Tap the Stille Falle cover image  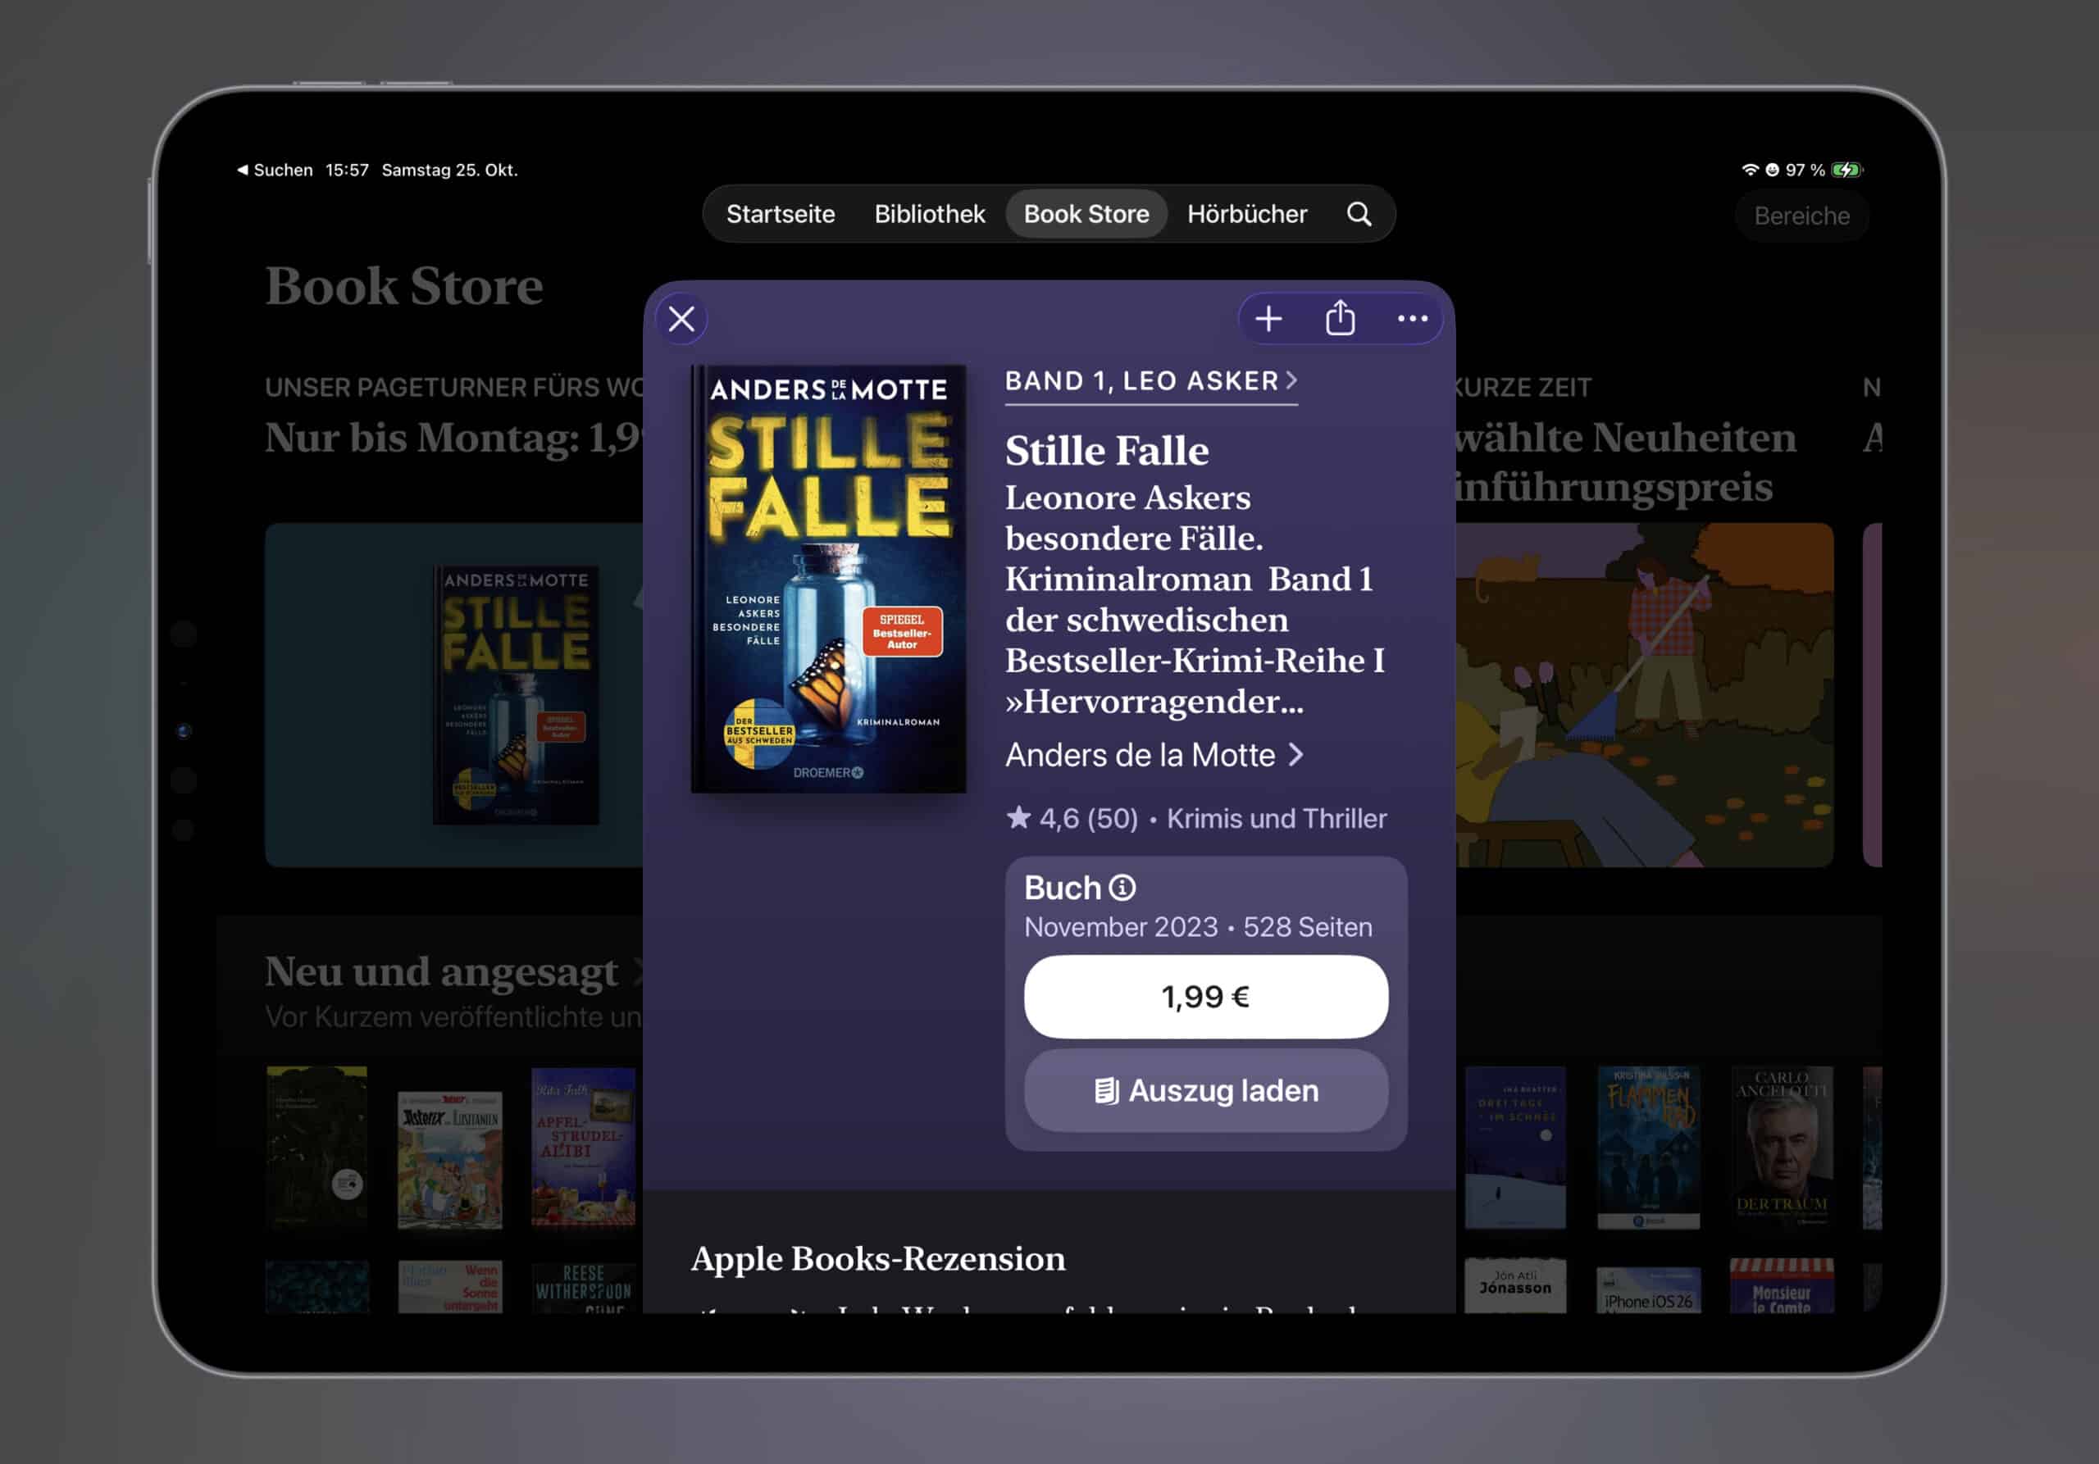[828, 579]
